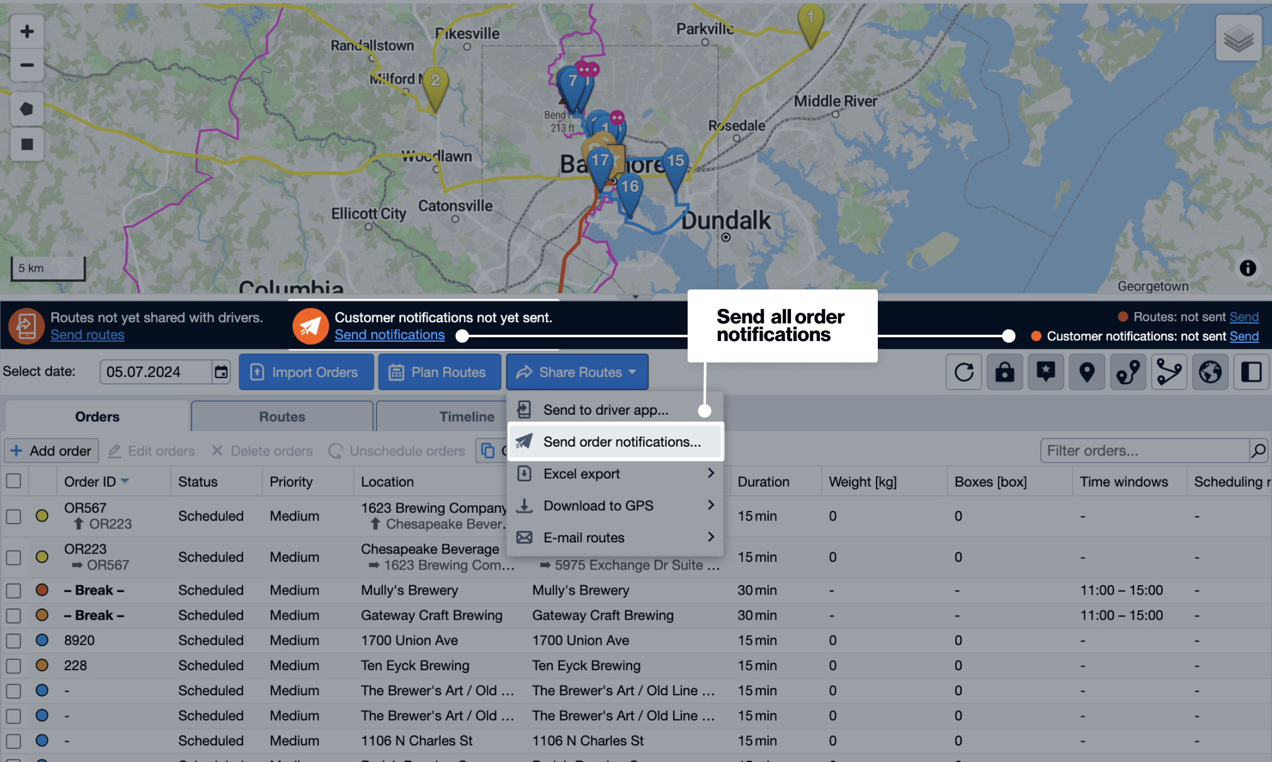
Task: Expand the Excel export submenu arrow
Action: coord(710,473)
